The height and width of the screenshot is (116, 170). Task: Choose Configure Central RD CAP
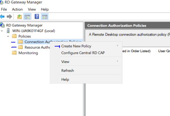(x=83, y=53)
